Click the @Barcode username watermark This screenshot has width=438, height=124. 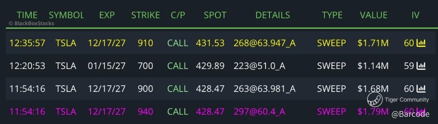coord(411,114)
